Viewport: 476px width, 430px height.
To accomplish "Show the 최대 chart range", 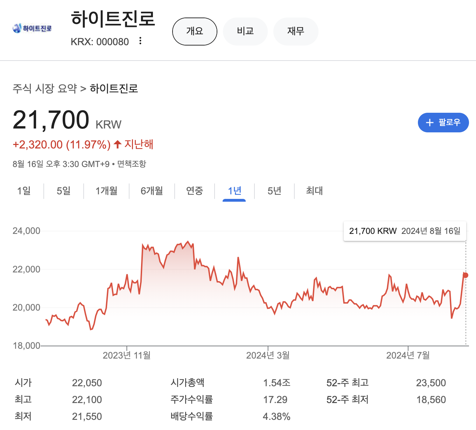I will pos(314,191).
